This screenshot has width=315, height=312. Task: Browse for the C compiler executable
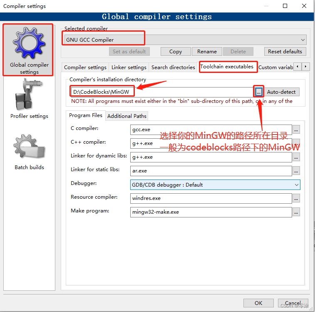[296, 130]
